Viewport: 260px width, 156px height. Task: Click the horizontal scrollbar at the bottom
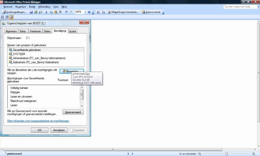113,150
